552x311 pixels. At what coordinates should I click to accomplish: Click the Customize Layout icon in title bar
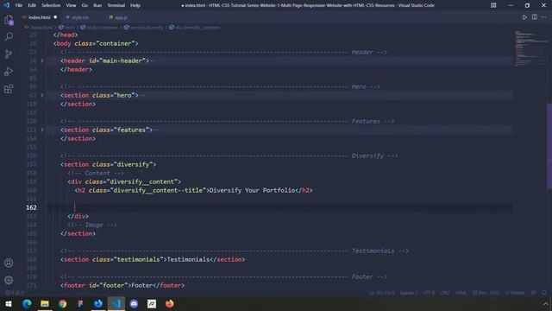[x=493, y=5]
